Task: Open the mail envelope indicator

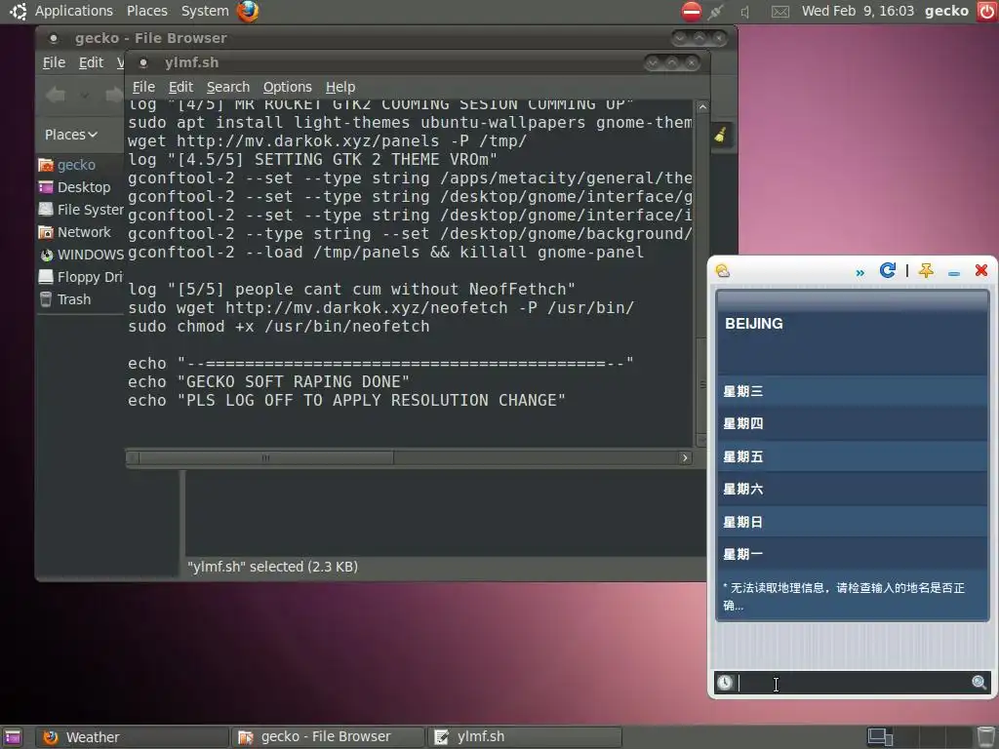Action: [779, 12]
